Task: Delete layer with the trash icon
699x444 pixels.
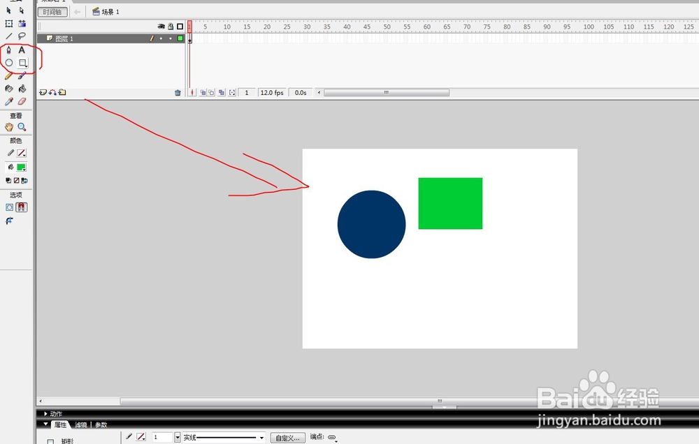Action: pos(178,93)
